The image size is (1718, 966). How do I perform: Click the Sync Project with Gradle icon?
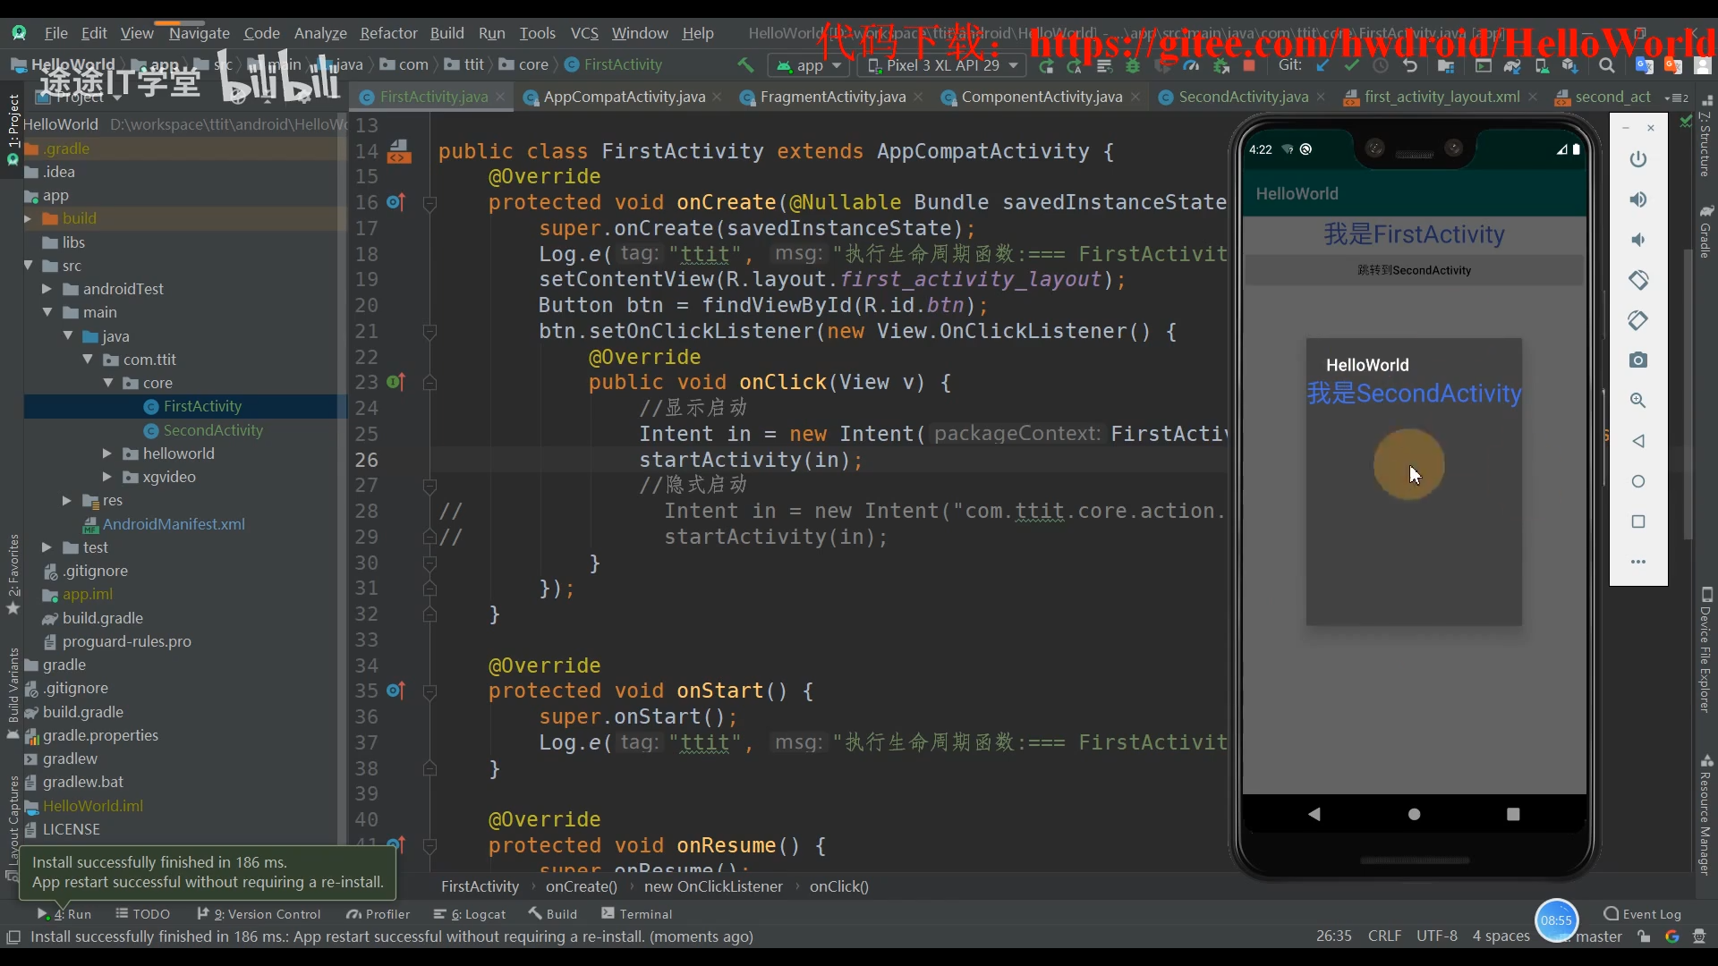pos(1512,65)
